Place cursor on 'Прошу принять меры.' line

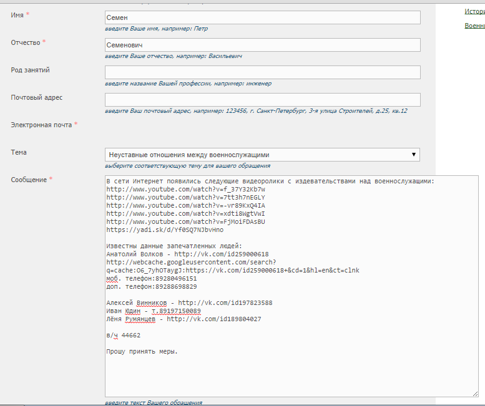(142, 351)
